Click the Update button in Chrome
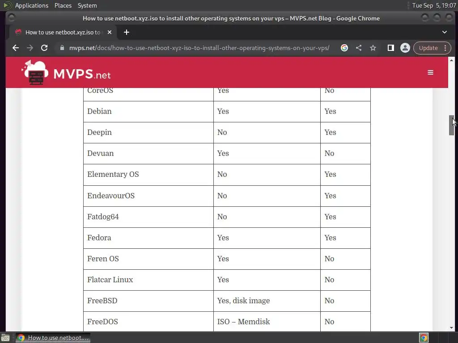The height and width of the screenshot is (343, 458). pos(428,48)
